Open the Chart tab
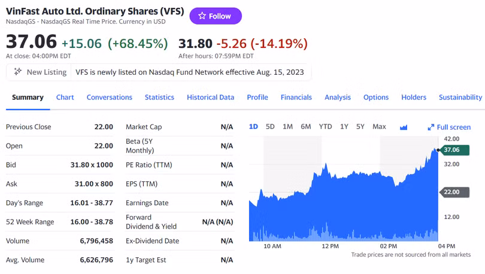Screen dimensions: 485x274 (x=65, y=97)
